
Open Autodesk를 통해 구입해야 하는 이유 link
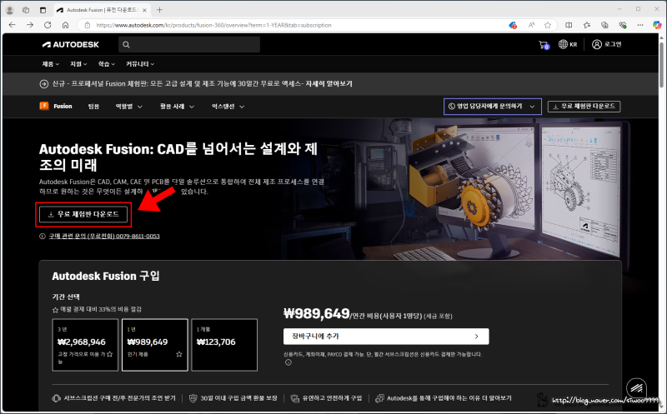(x=444, y=398)
